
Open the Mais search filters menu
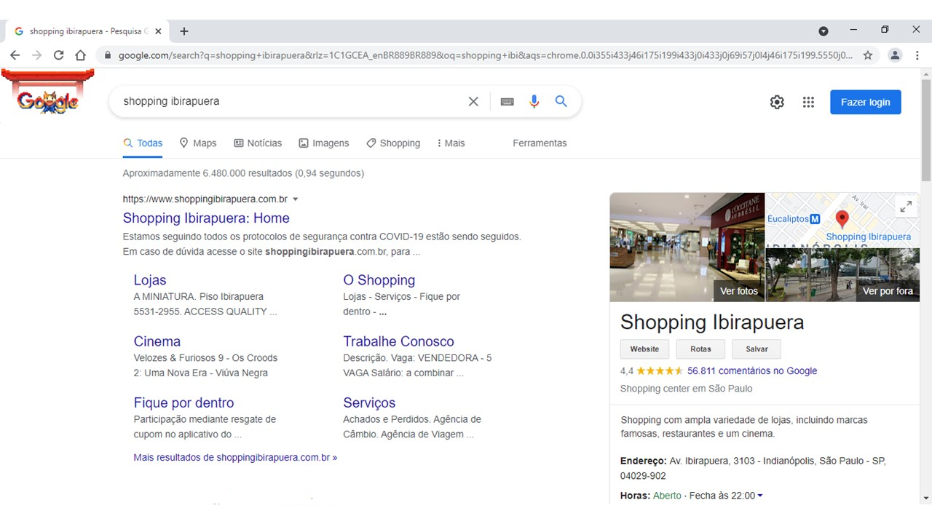tap(451, 143)
